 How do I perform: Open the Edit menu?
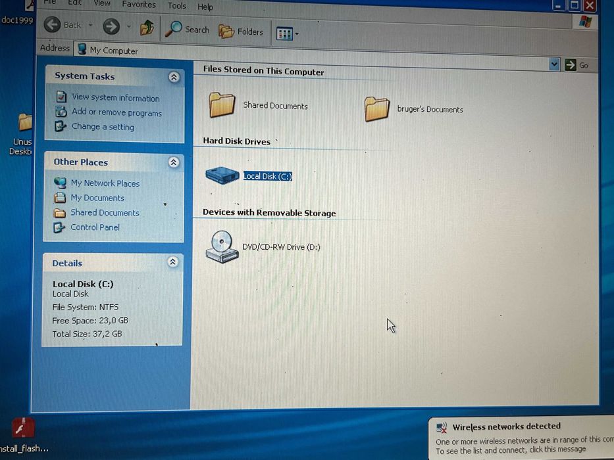[74, 3]
